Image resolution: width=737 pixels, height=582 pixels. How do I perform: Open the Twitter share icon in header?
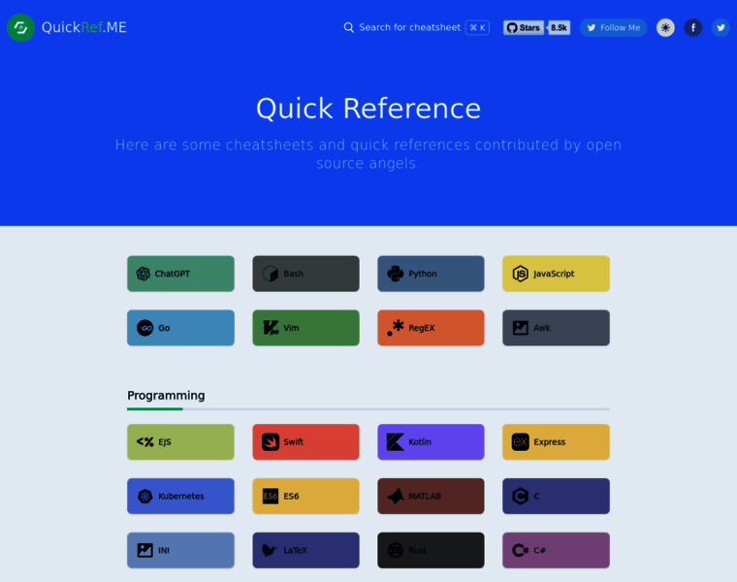[x=721, y=28]
